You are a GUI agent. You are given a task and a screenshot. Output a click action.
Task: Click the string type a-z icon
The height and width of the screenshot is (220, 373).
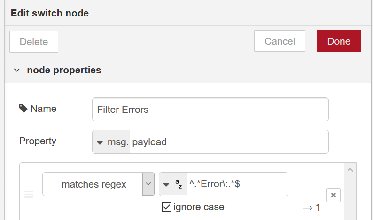pyautogui.click(x=179, y=184)
